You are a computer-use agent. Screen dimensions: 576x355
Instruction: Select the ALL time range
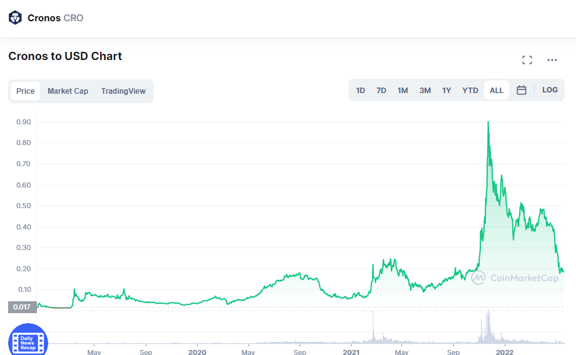(497, 90)
